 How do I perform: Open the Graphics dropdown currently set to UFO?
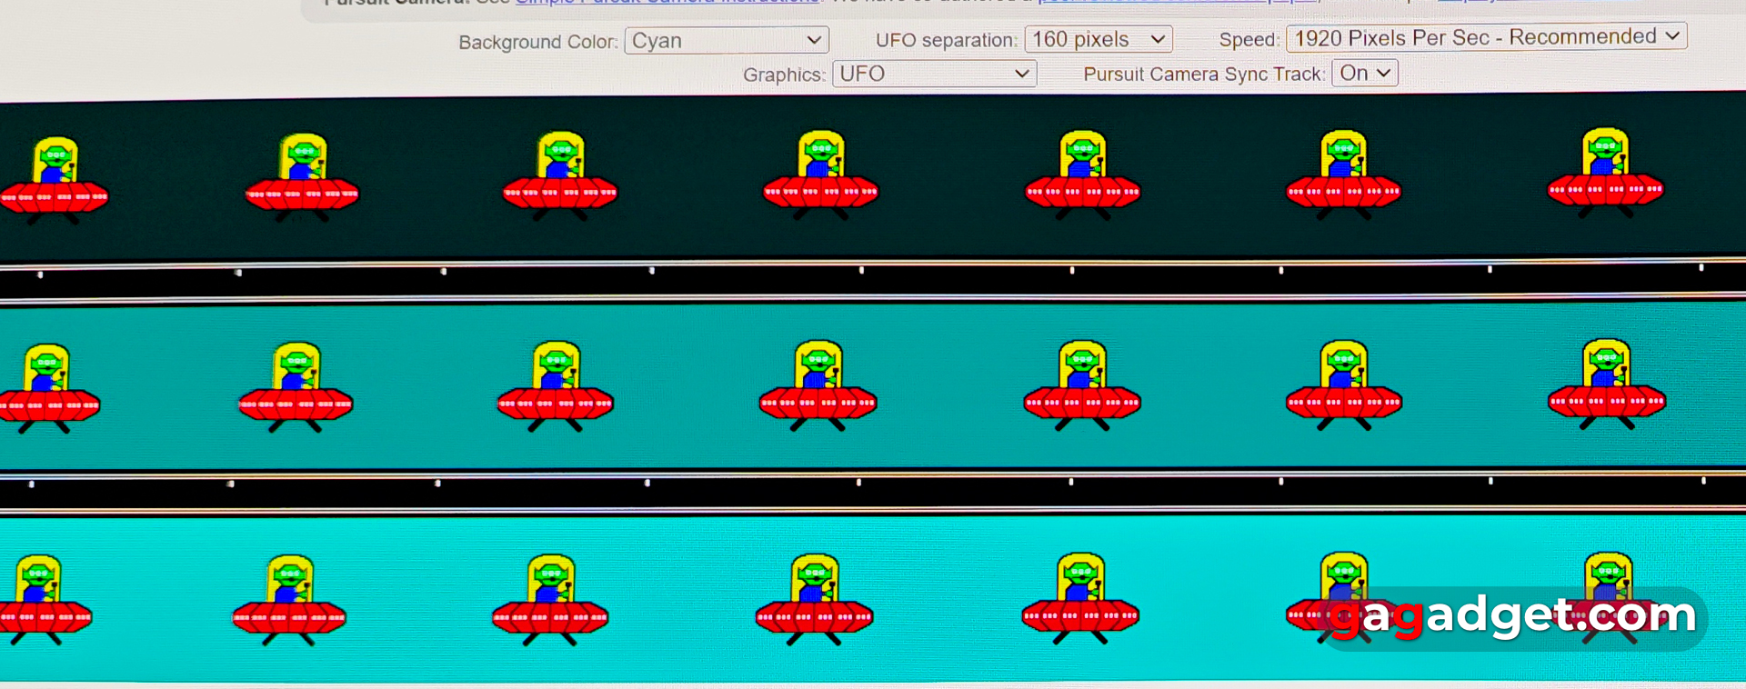(934, 74)
